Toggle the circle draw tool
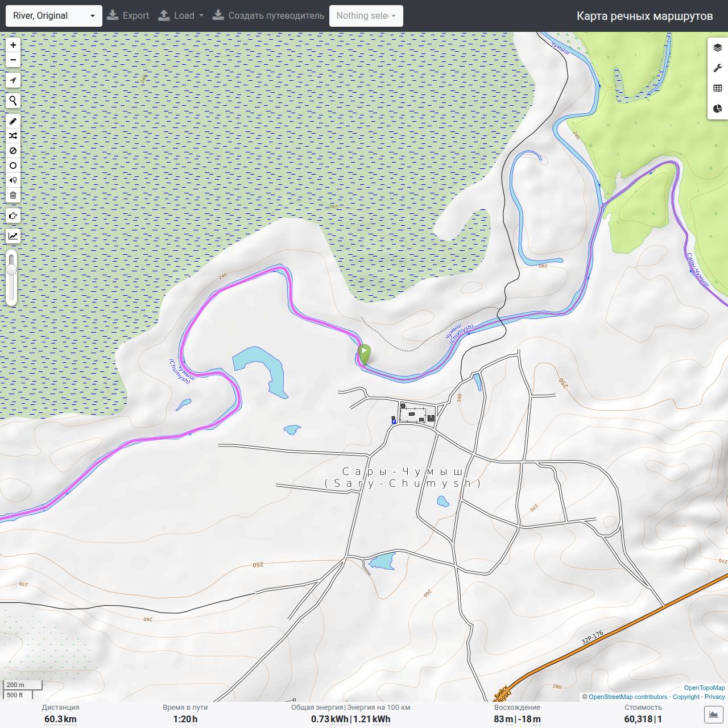The width and height of the screenshot is (728, 728). click(13, 166)
